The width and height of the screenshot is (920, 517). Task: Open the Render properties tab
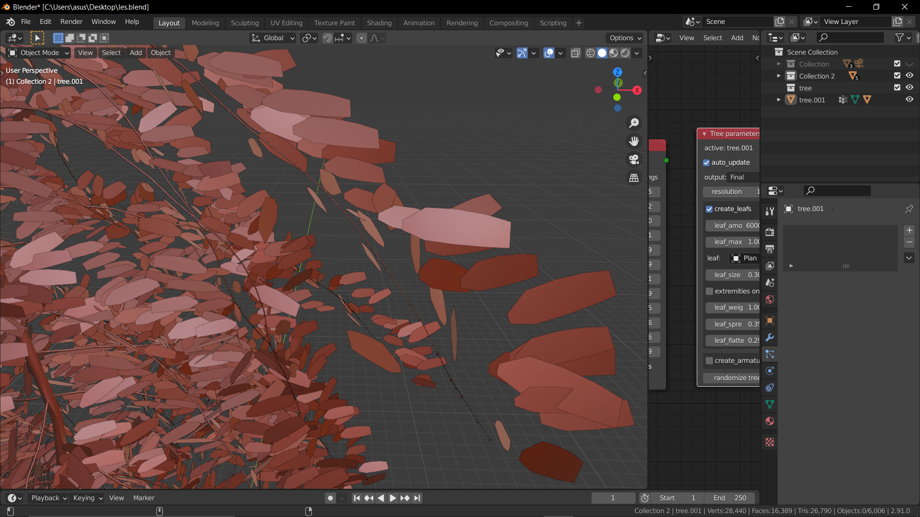click(x=770, y=232)
